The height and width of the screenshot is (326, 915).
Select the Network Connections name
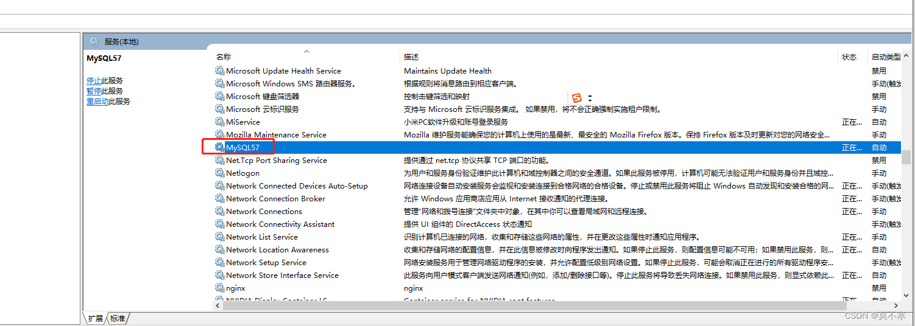[x=264, y=211]
